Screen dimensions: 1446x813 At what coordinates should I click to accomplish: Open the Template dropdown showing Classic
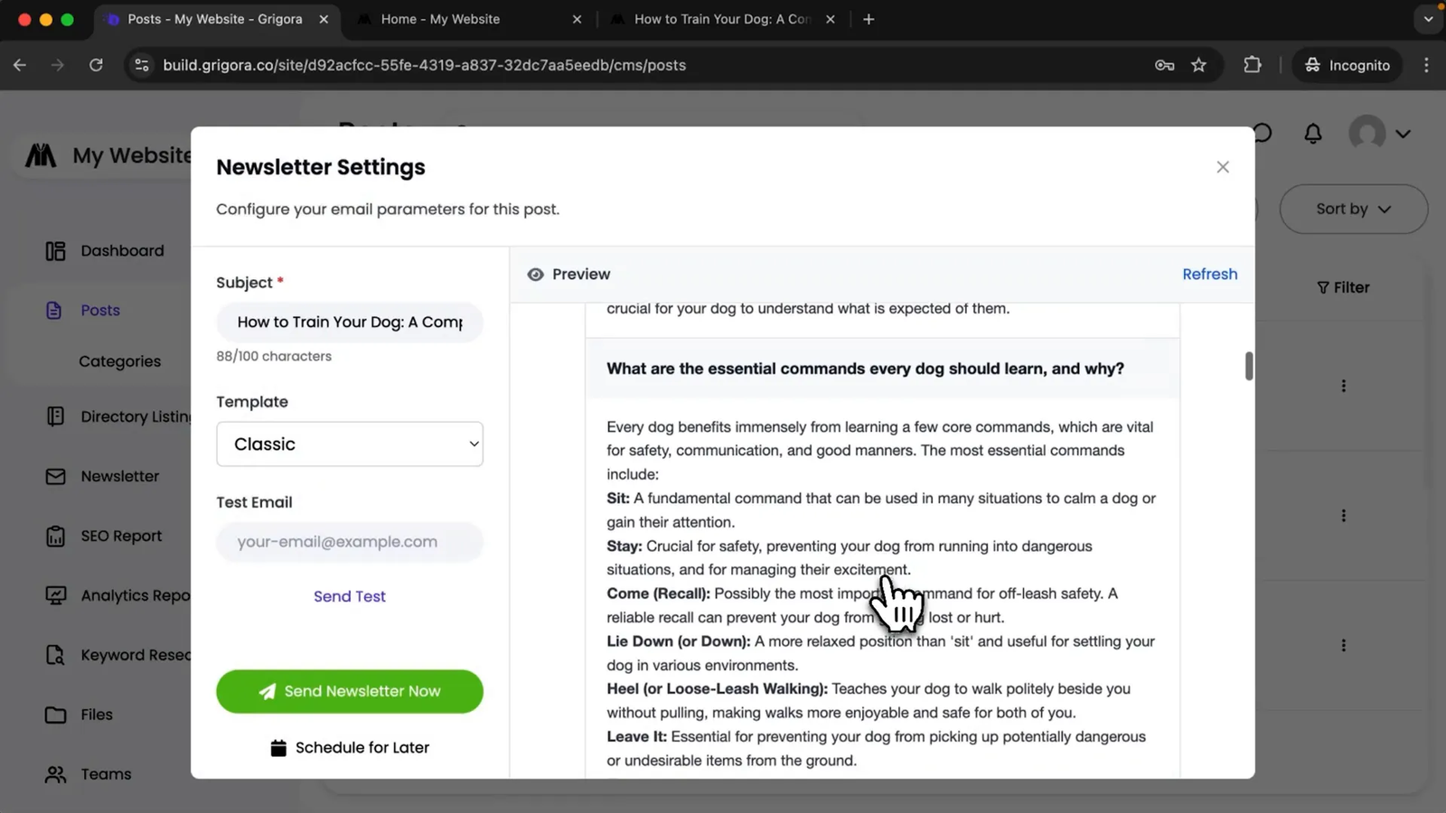click(349, 444)
